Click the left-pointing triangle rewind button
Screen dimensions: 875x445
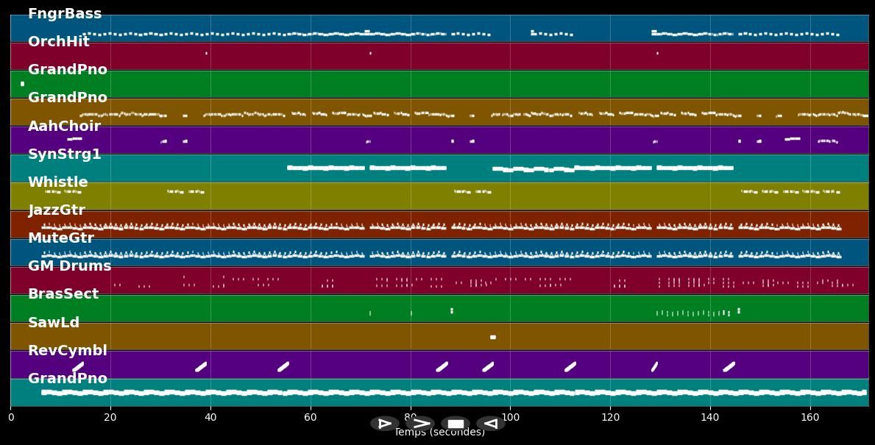[x=490, y=424]
